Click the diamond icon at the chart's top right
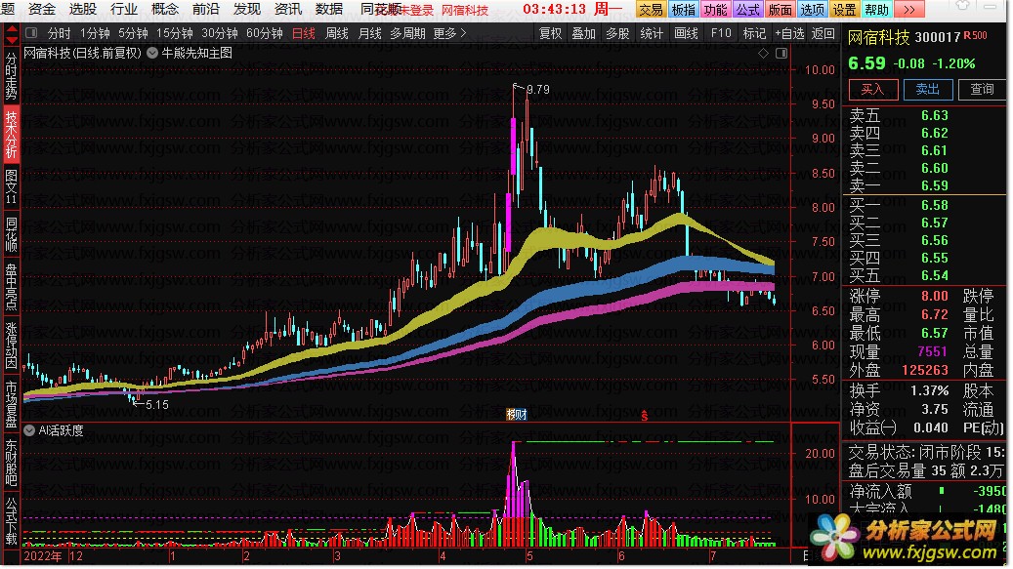Image resolution: width=1013 pixels, height=569 pixels. (763, 54)
